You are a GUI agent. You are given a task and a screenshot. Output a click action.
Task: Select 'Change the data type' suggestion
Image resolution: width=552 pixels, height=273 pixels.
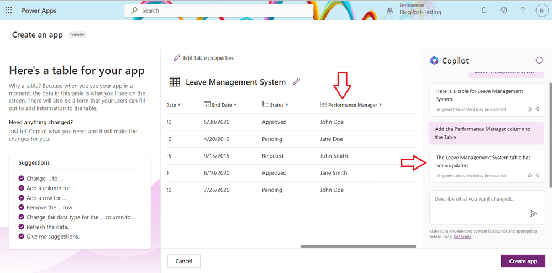coord(81,217)
